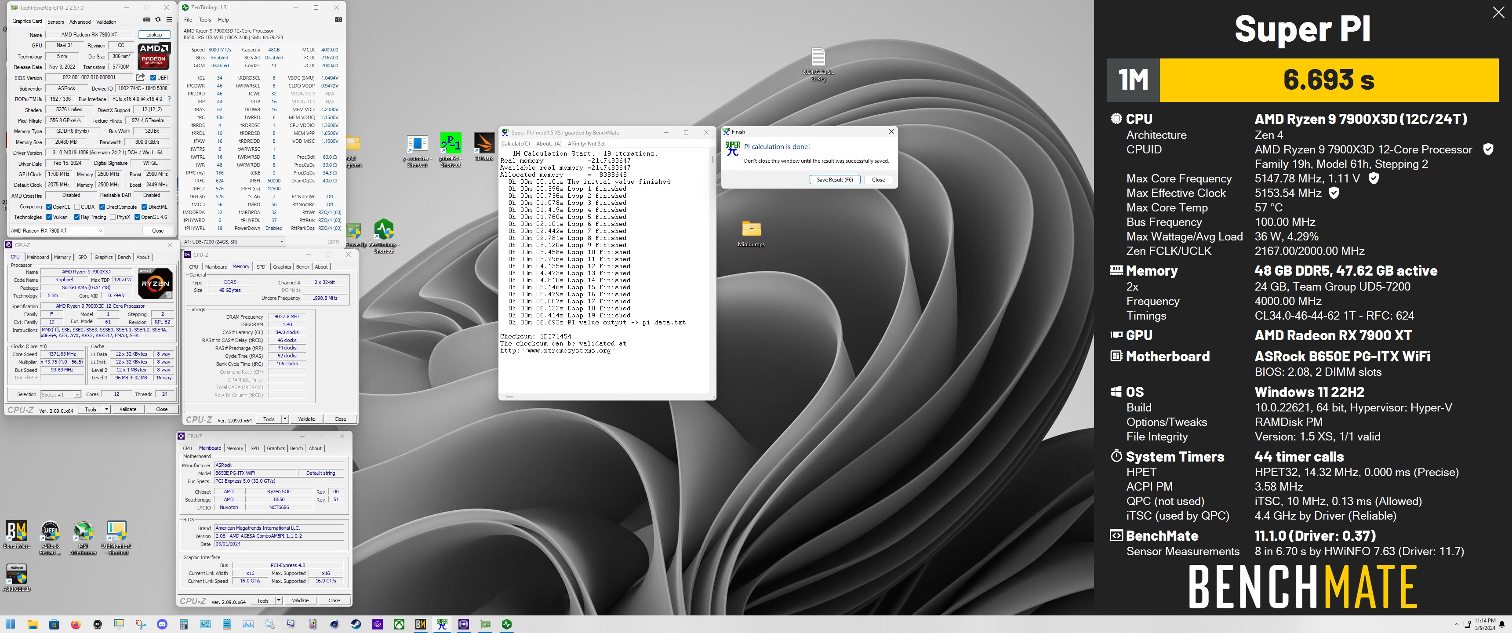Toggle Ray Tracing checkbox in GPU-Z
Screen dimensions: 1512x633
(77, 217)
